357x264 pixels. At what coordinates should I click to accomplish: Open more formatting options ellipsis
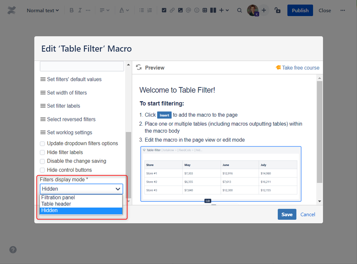[88, 10]
